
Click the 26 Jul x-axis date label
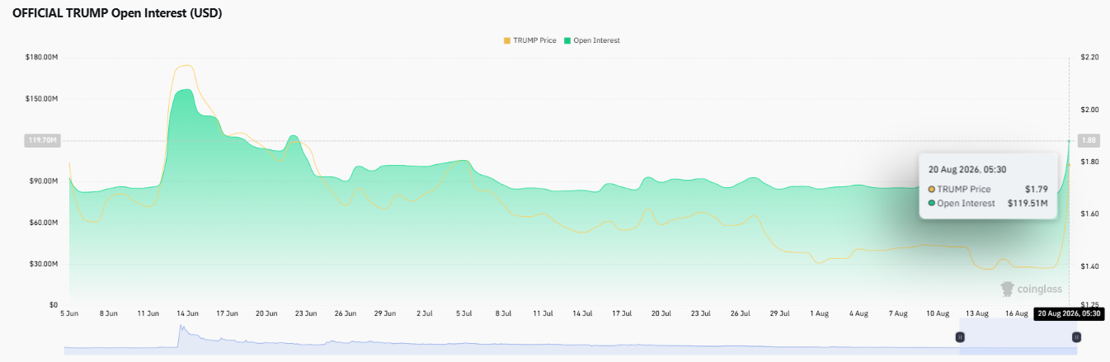[x=741, y=313]
